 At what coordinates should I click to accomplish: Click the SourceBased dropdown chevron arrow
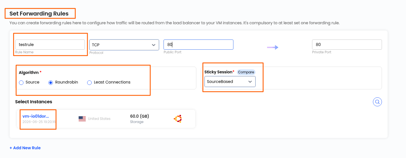[250, 82]
